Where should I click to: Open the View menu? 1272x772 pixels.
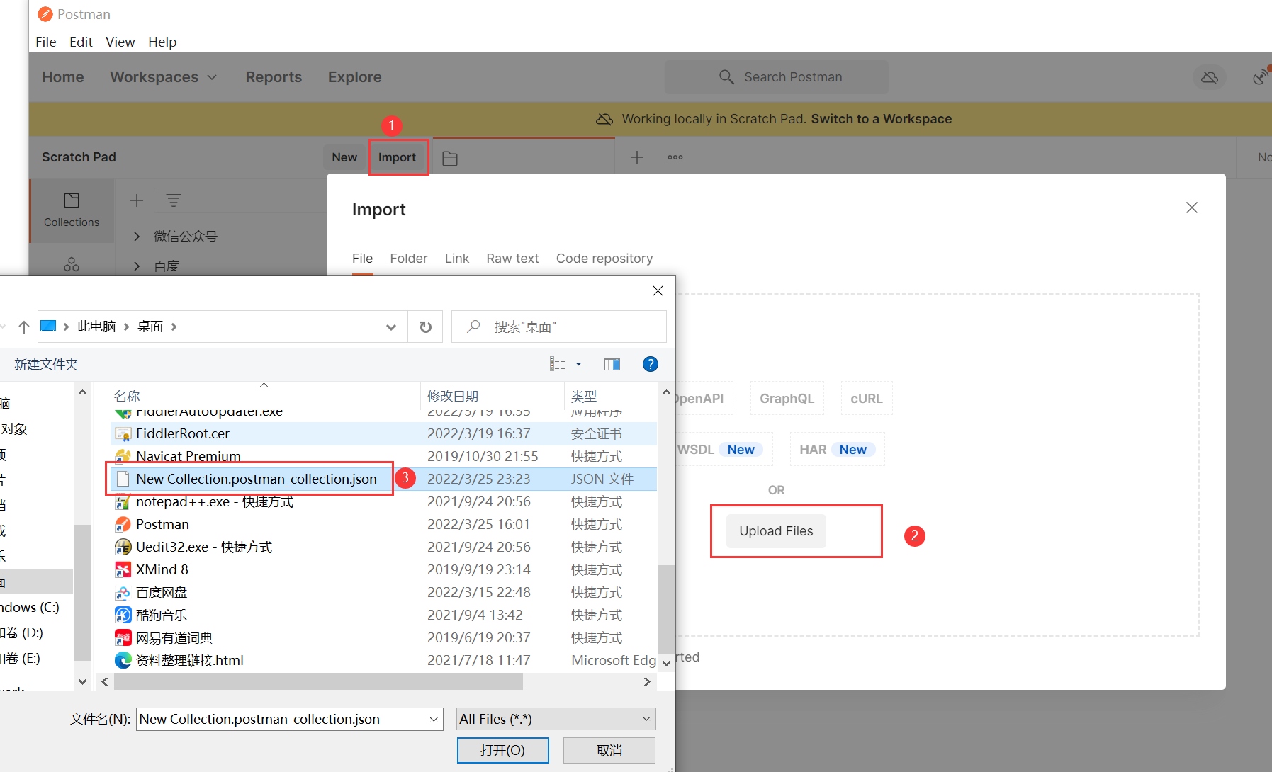pos(120,42)
